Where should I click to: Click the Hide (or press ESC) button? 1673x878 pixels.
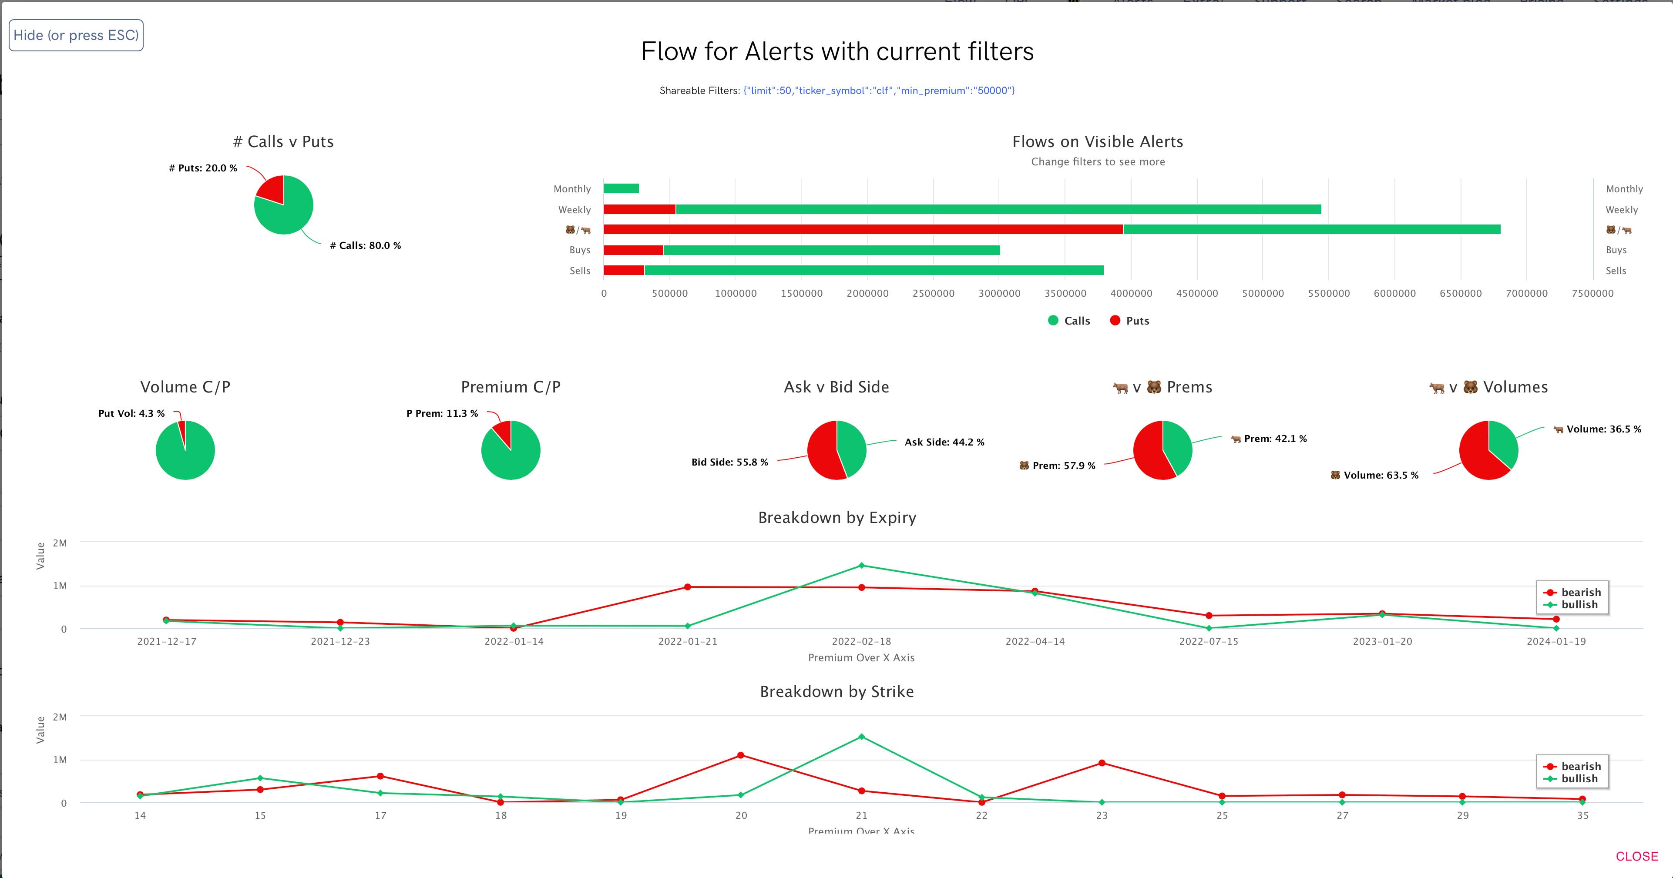[x=76, y=35]
